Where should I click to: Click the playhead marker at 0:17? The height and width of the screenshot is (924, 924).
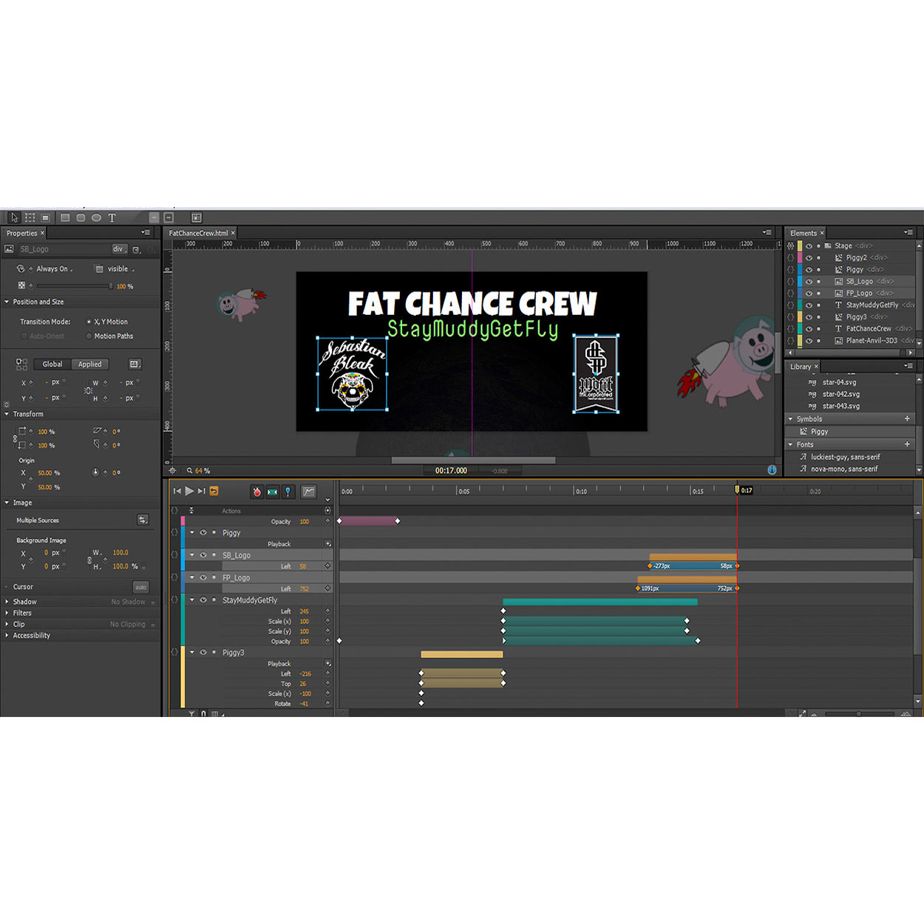click(737, 490)
